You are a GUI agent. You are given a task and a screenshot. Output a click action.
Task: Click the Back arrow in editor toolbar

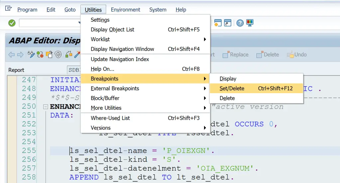[x=12, y=55]
